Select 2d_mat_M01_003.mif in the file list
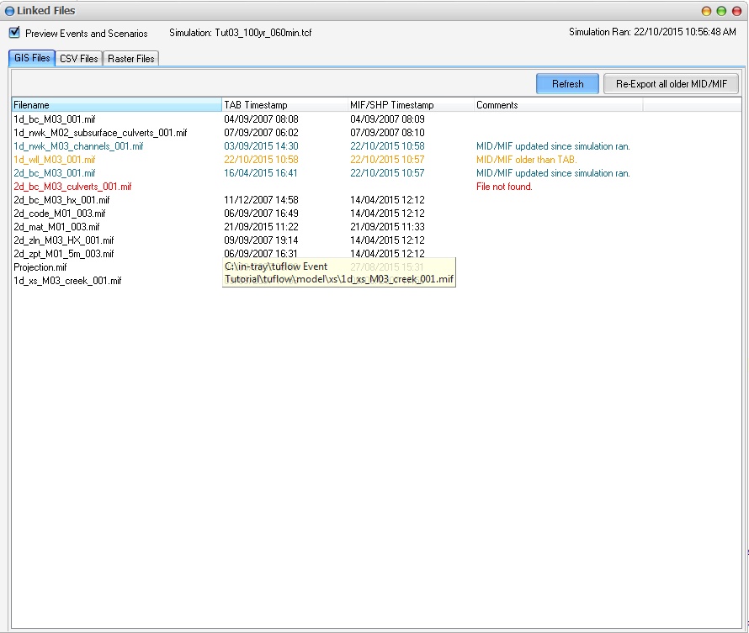Viewport: 749px width, 633px height. [56, 227]
